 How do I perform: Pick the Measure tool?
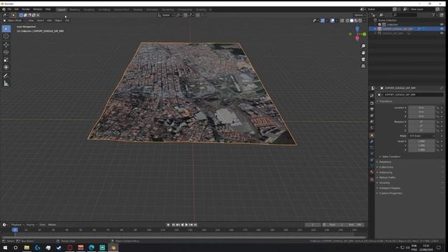(6, 84)
